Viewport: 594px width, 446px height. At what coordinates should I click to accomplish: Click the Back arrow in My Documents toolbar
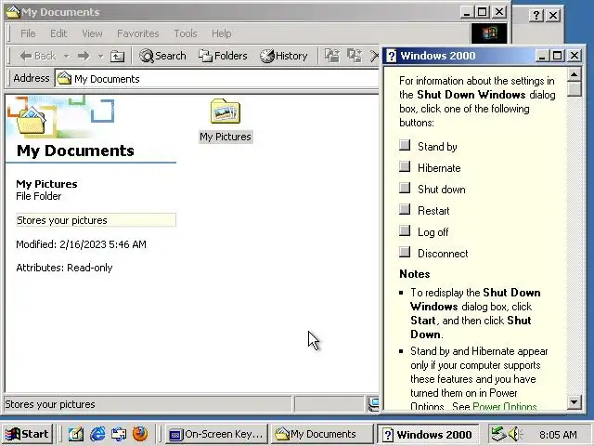(37, 56)
